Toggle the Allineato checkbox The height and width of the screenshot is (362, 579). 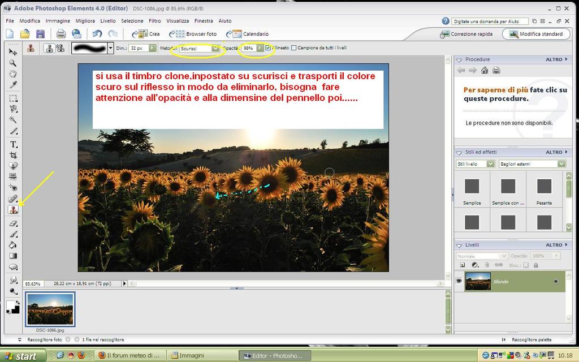pos(268,48)
